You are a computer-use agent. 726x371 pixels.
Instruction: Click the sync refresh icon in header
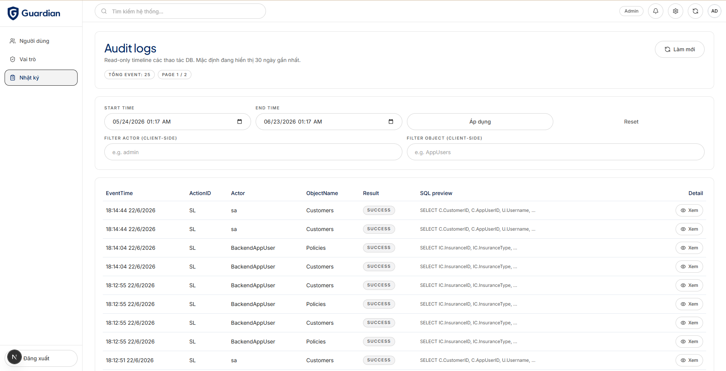click(x=695, y=11)
